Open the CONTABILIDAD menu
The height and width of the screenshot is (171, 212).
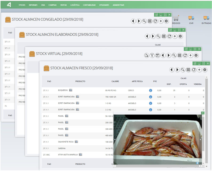click(x=89, y=5)
